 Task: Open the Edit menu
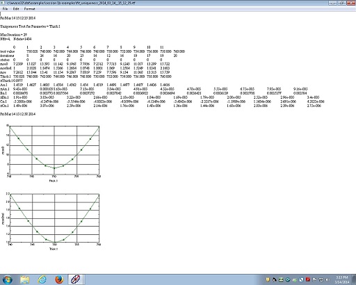click(16, 9)
